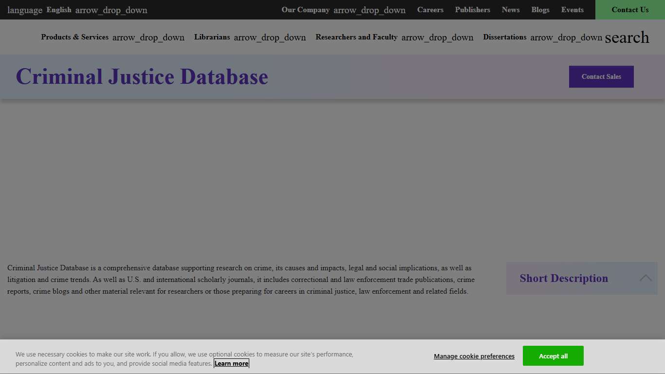Image resolution: width=665 pixels, height=374 pixels.
Task: Open the Blogs section
Action: tap(540, 10)
